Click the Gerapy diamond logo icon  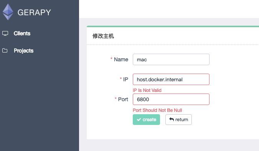pos(8,12)
